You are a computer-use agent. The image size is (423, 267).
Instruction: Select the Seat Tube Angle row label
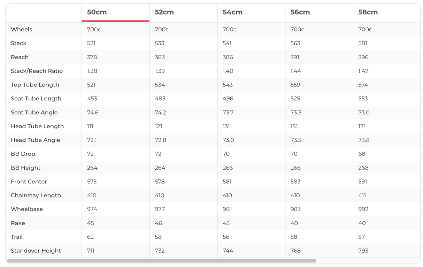34,113
